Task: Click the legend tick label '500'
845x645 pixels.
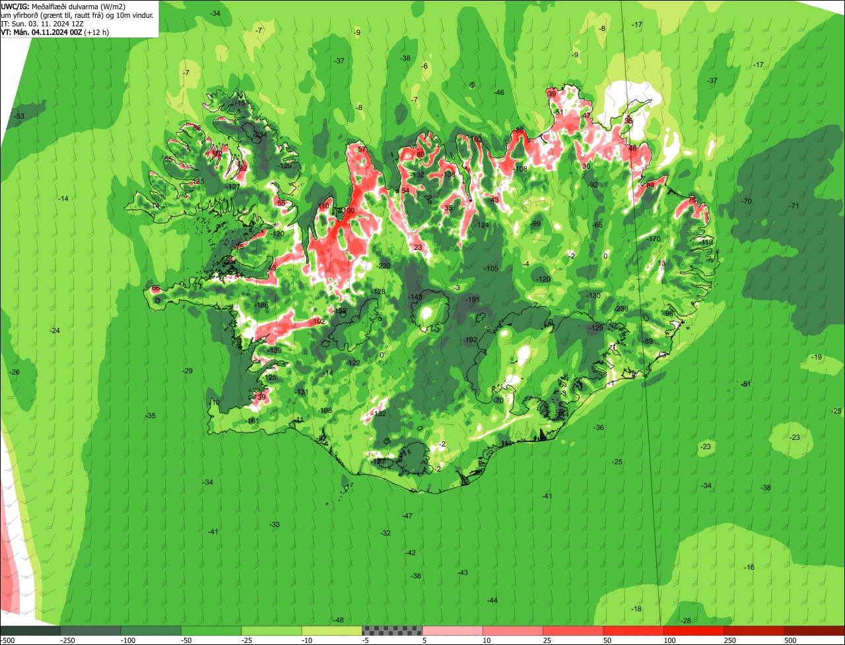Action: [x=790, y=640]
